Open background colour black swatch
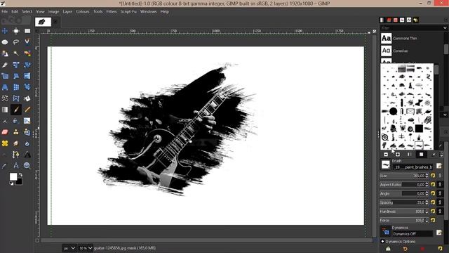 pos(20,181)
